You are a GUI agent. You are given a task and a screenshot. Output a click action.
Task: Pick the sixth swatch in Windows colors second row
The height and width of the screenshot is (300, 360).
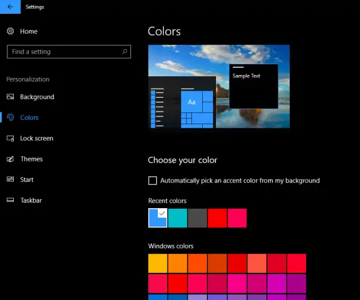click(257, 283)
